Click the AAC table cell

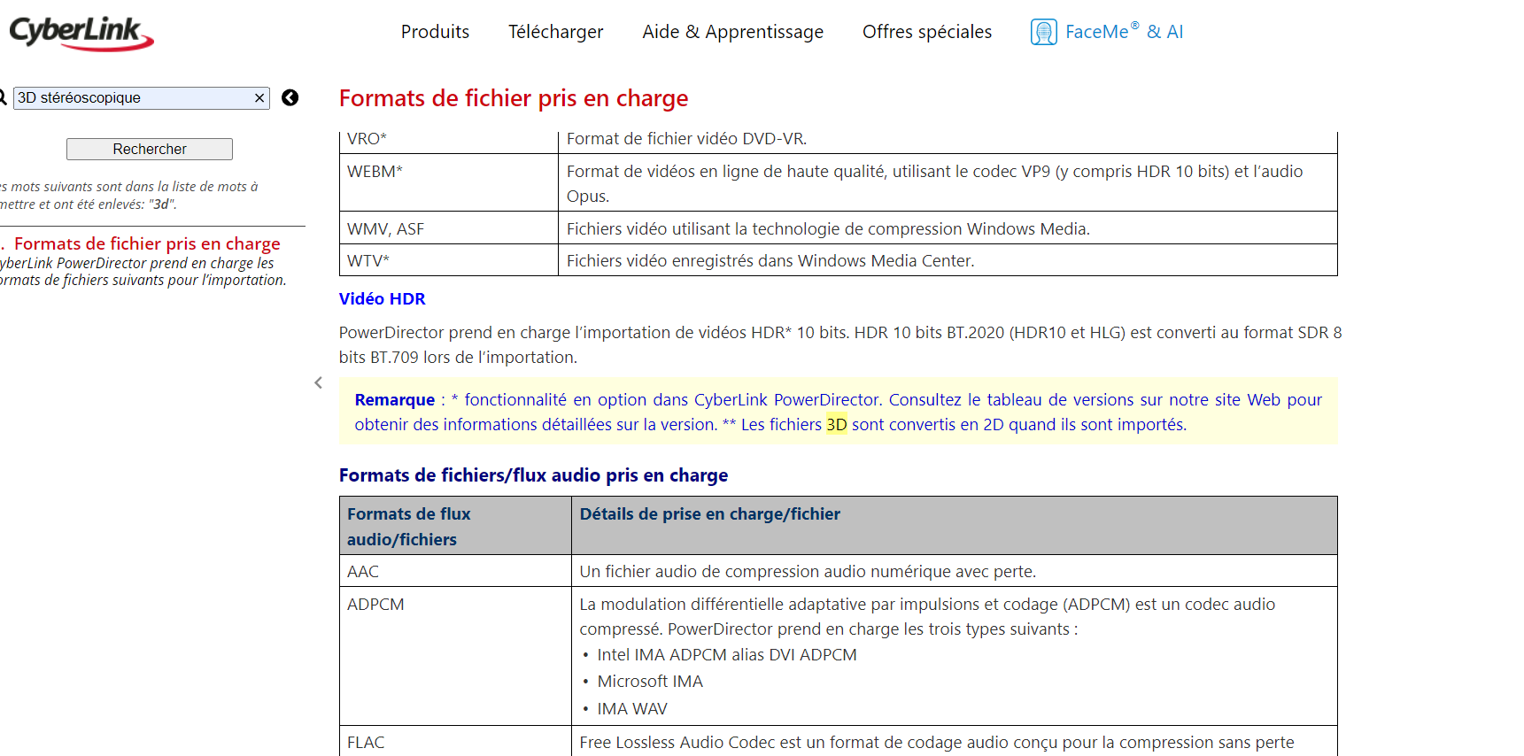pos(455,572)
